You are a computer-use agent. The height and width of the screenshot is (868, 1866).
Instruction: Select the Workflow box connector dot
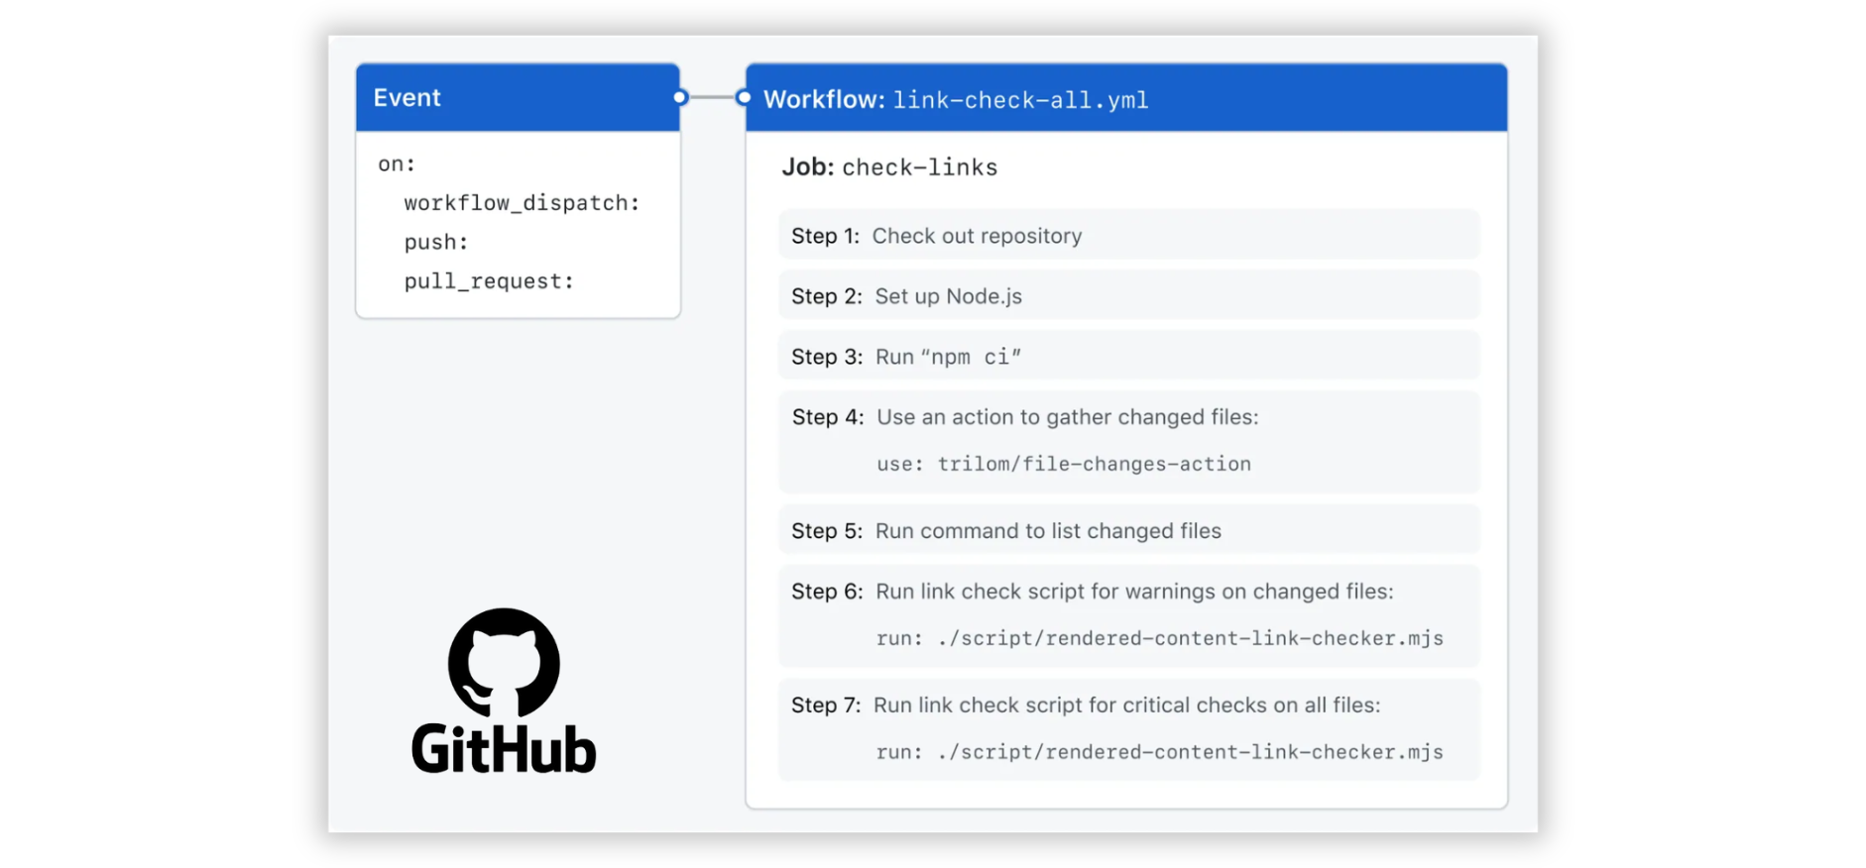click(744, 97)
